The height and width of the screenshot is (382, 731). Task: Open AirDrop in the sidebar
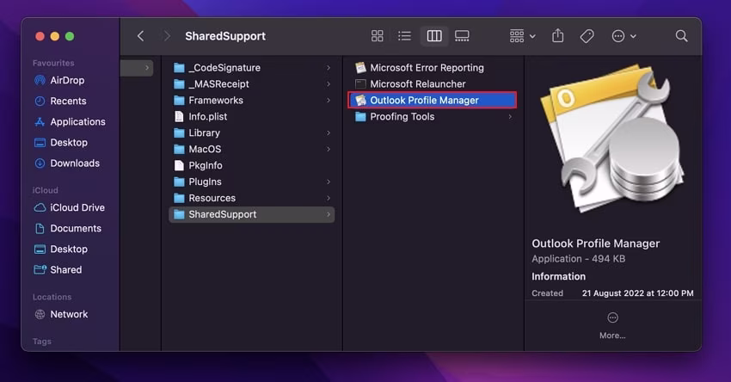click(x=66, y=80)
